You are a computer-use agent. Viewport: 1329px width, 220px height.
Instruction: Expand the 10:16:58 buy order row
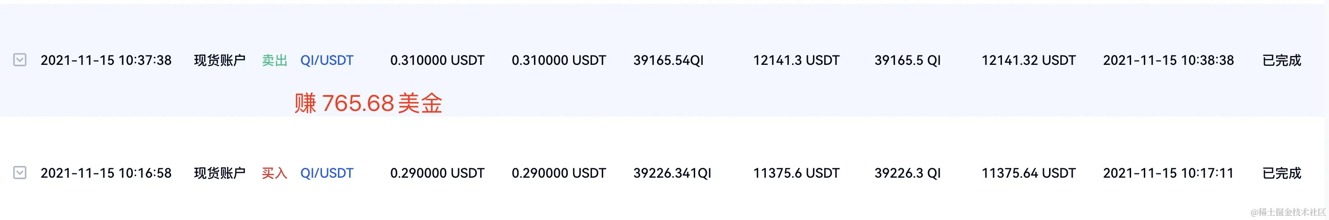(20, 173)
